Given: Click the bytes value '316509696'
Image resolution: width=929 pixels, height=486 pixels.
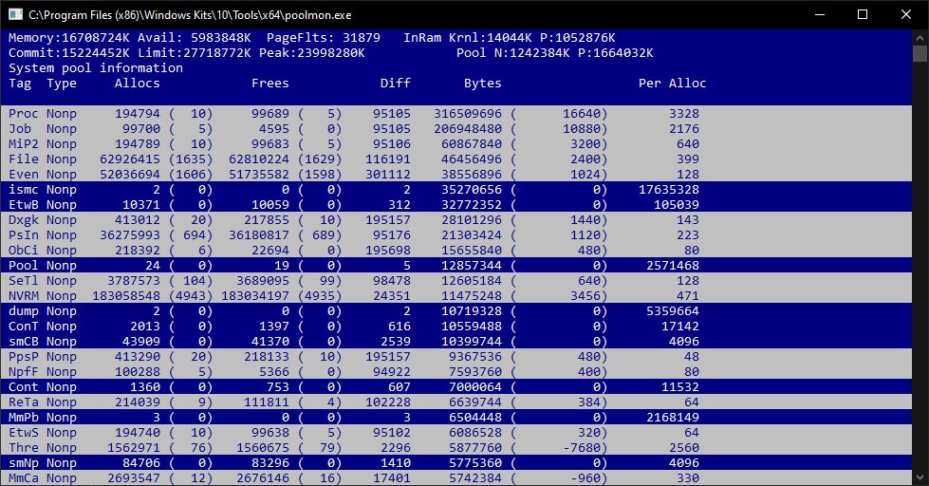Looking at the screenshot, I should click(468, 113).
